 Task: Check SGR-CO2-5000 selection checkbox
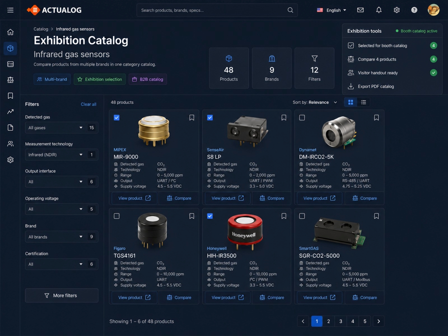[x=302, y=216]
